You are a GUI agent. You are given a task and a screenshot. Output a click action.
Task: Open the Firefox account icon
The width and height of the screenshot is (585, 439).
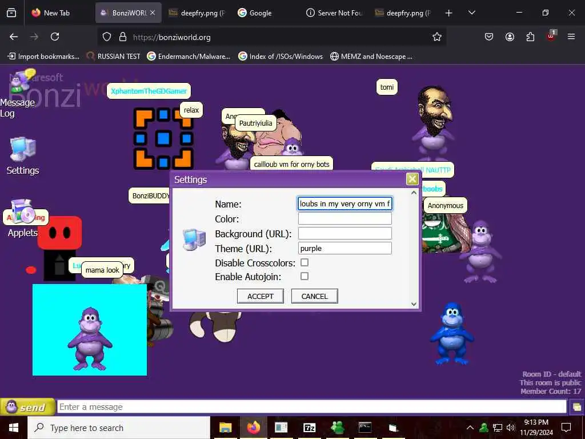(510, 37)
